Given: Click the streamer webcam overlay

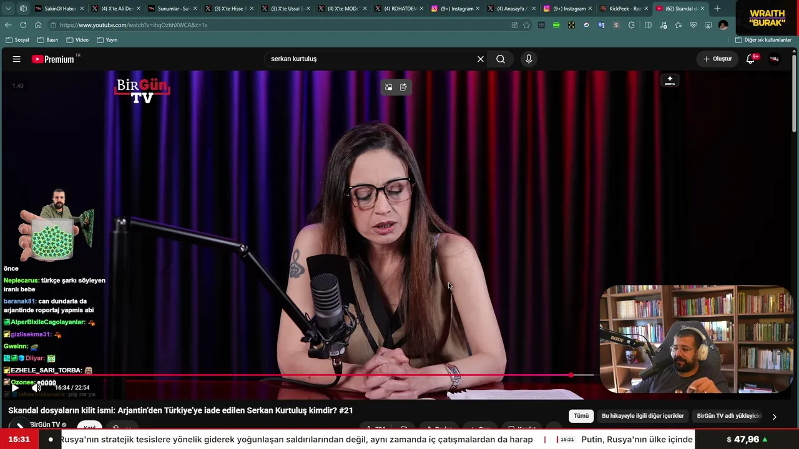Looking at the screenshot, I should click(695, 340).
